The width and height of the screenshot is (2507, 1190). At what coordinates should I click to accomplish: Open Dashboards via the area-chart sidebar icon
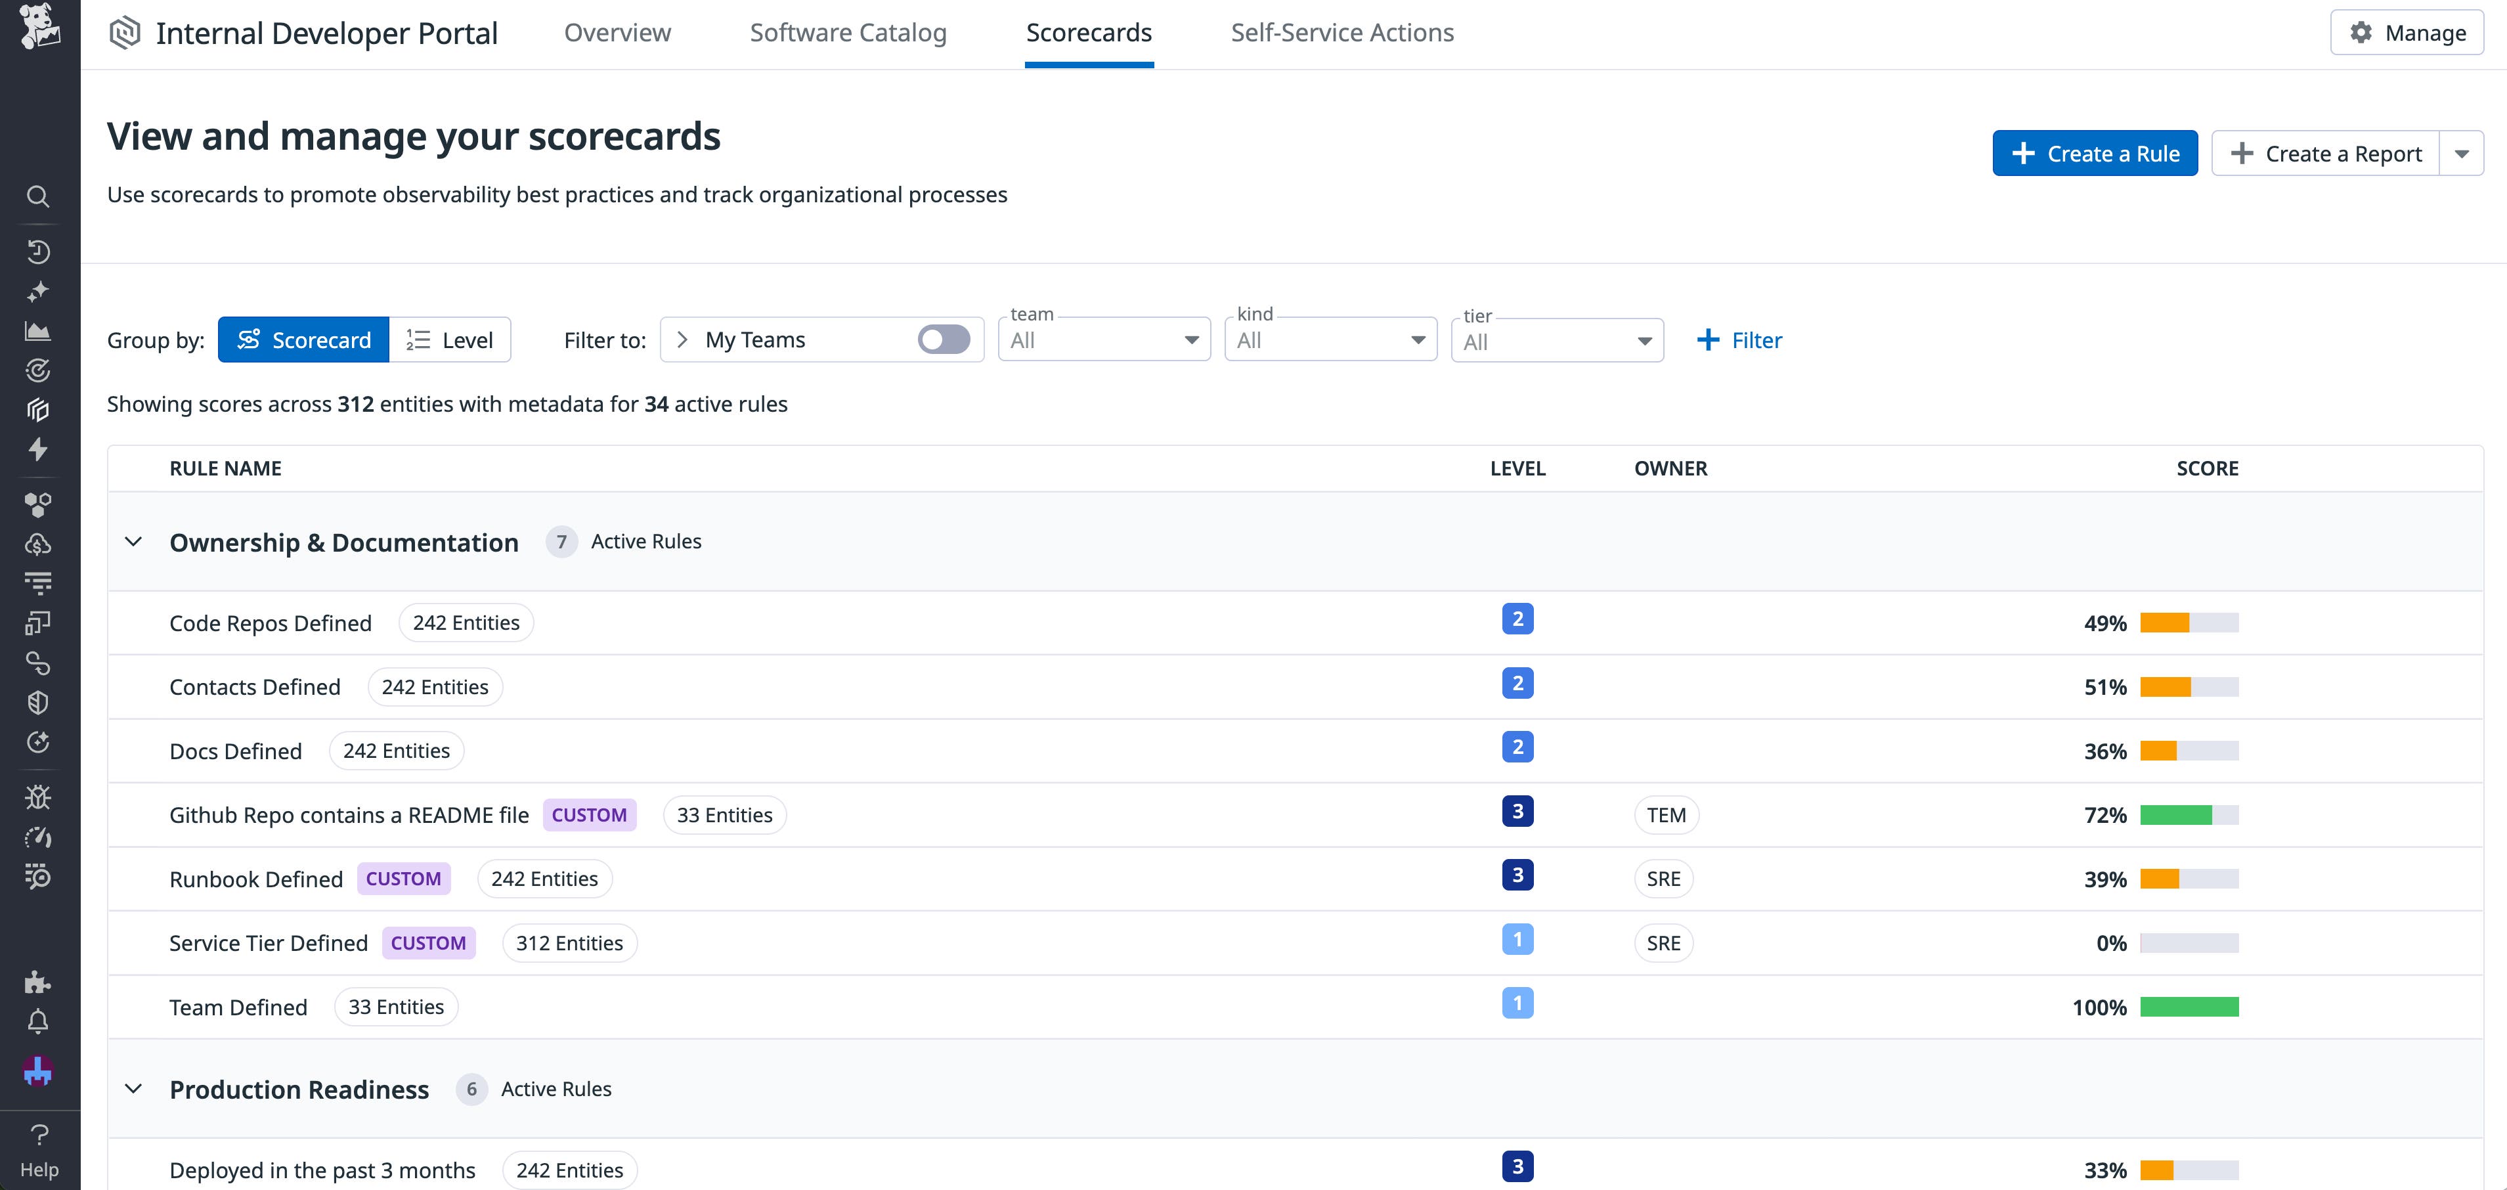(39, 331)
